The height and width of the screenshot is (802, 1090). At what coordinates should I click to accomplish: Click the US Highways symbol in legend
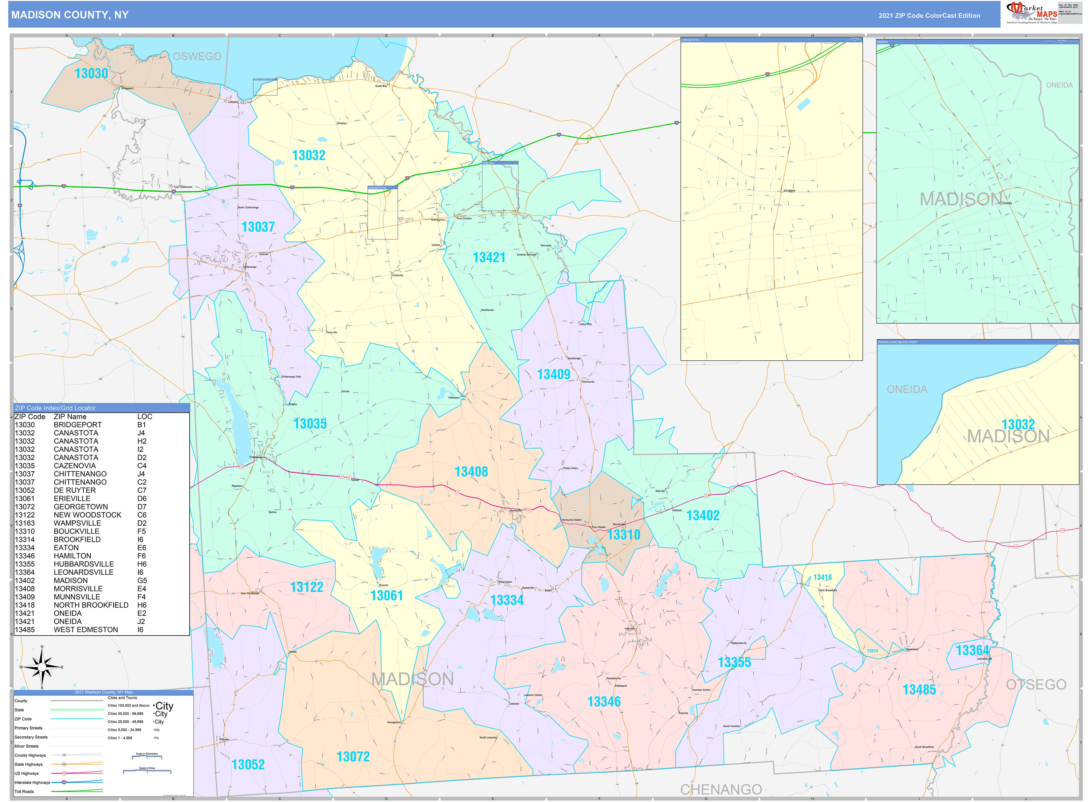(64, 773)
